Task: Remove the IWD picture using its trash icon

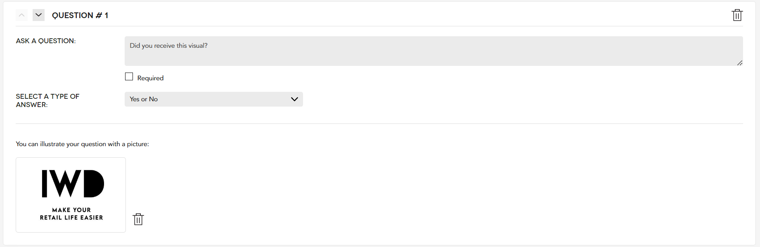Action: [x=138, y=219]
